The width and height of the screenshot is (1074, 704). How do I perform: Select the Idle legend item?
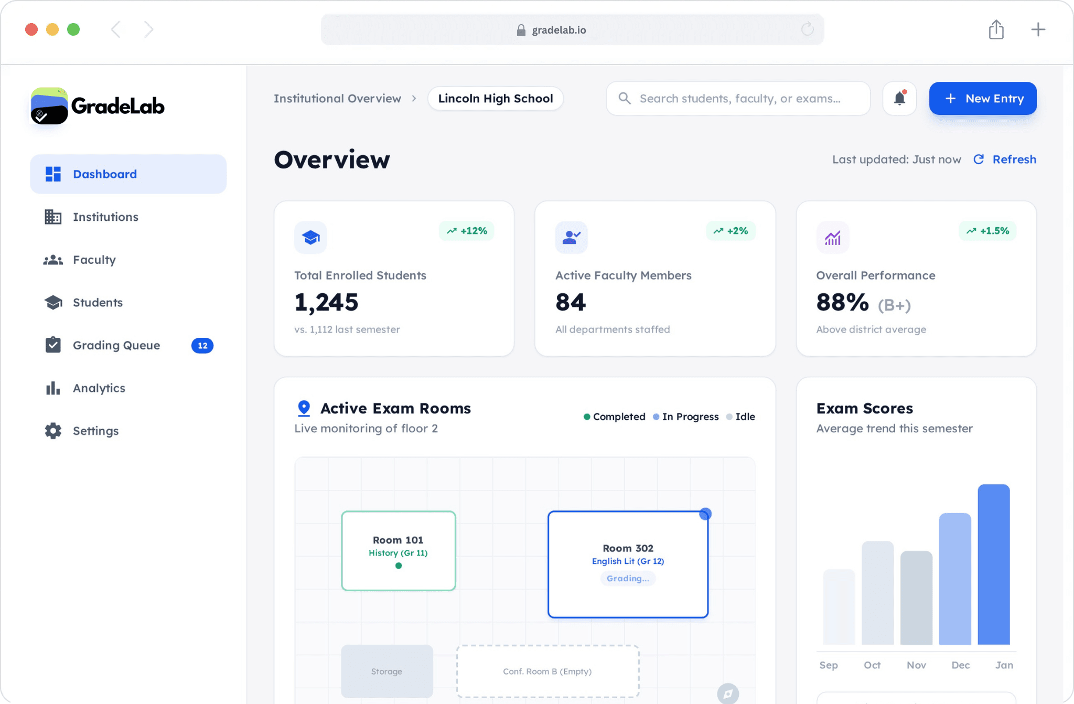[x=741, y=417]
